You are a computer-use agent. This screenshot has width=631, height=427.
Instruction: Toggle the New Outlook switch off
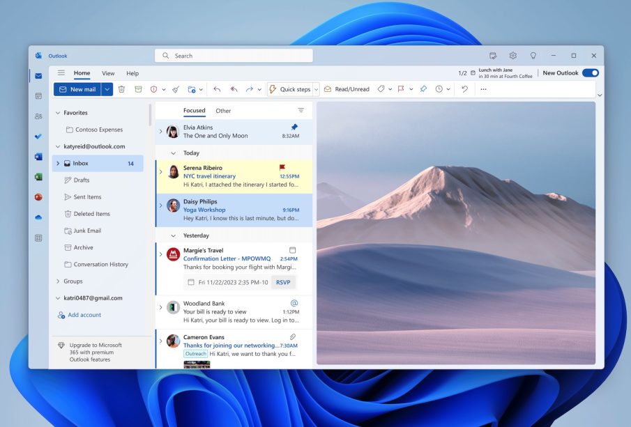591,72
